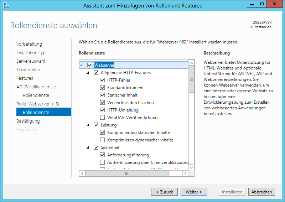Uncheck Komprimierung statischer Inhalte
The width and height of the screenshot is (285, 202).
tap(103, 133)
